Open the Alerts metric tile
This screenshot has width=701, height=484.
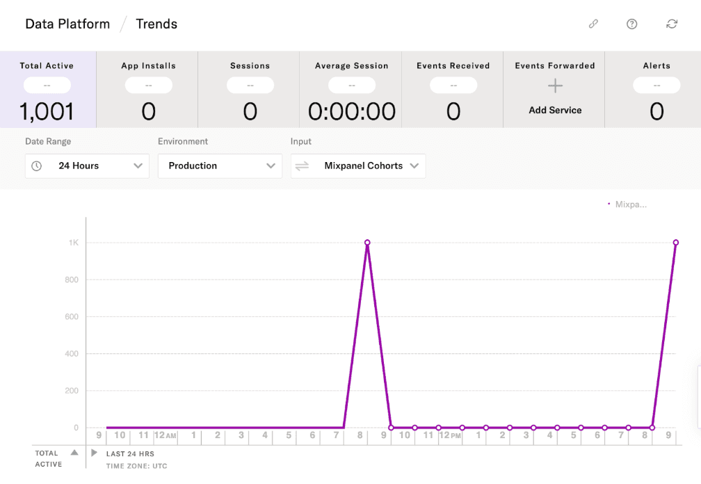tap(656, 90)
